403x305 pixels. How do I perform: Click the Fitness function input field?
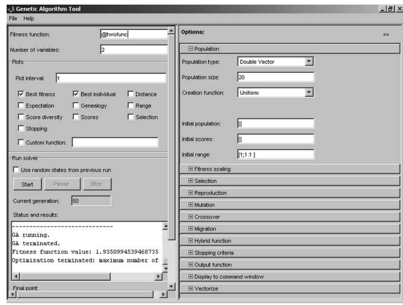134,34
